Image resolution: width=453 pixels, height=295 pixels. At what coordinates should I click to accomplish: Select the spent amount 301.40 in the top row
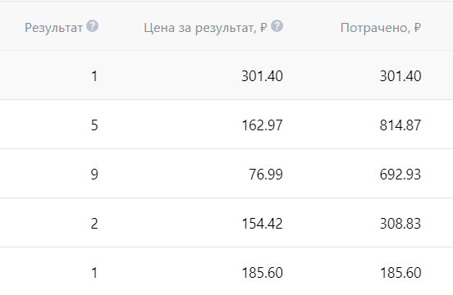400,76
